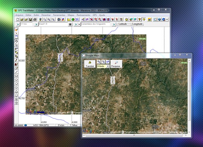
Task: Open the Ajuda menu
Action: (x=102, y=15)
